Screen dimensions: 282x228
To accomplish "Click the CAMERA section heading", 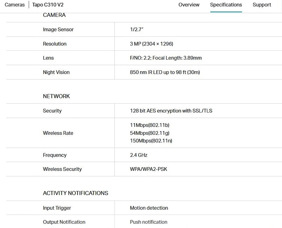I will click(54, 15).
